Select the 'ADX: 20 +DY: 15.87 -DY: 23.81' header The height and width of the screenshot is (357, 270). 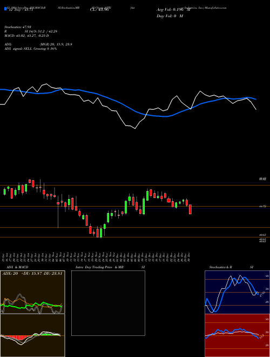(x=32, y=274)
